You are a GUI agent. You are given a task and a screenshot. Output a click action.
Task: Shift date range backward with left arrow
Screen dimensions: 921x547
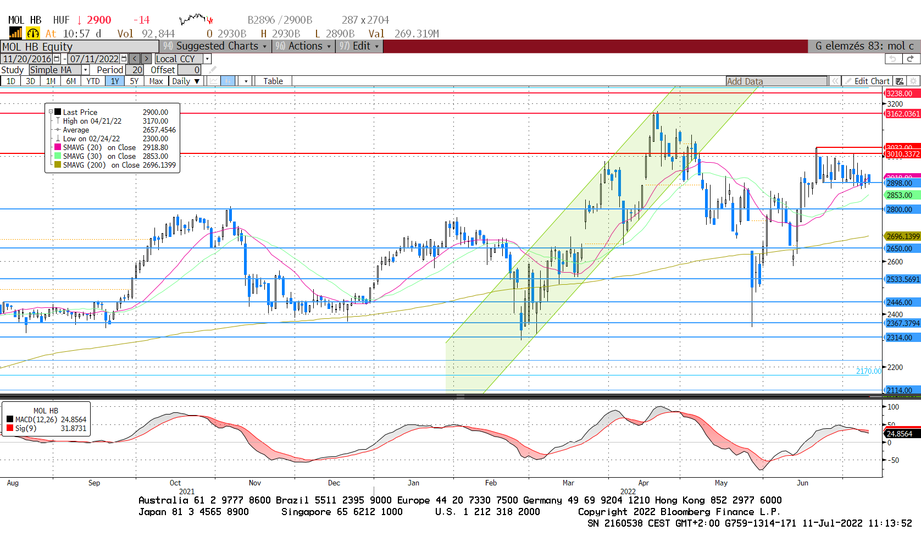point(135,59)
